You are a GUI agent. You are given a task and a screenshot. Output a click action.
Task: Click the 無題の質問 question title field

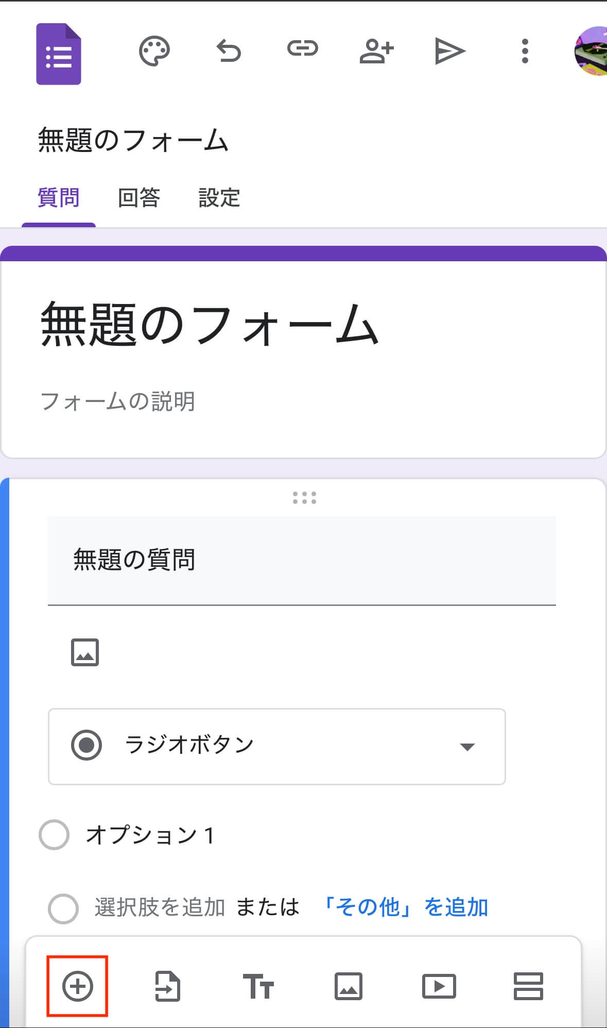[301, 560]
